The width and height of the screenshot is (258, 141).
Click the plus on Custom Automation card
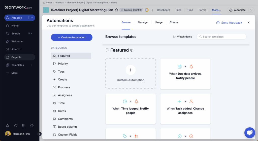[131, 70]
